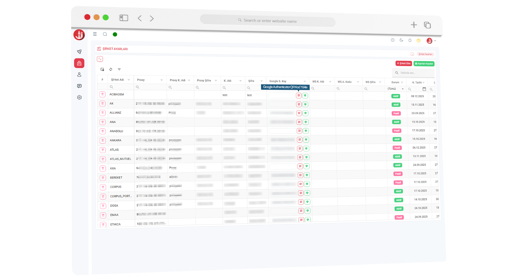This screenshot has width=516, height=279.
Task: Open the yellow help question icon
Action: point(418,41)
